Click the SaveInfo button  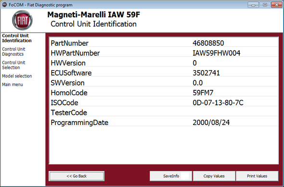[171, 176]
